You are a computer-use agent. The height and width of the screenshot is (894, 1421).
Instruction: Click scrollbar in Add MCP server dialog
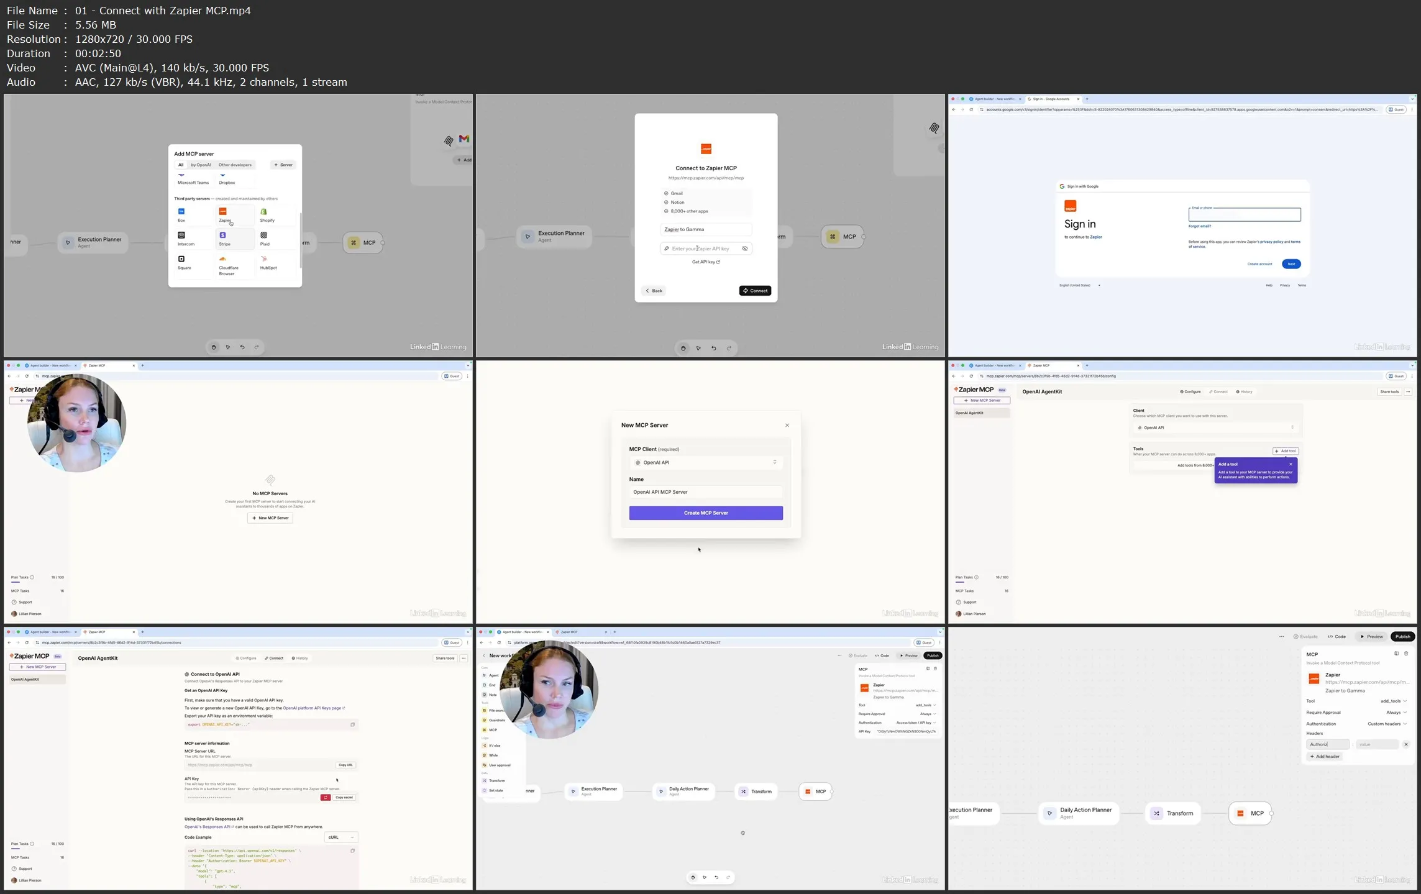[301, 239]
